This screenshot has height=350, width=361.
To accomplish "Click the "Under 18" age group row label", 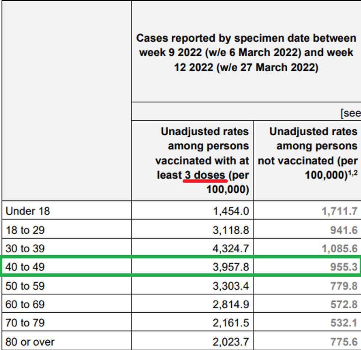I will (28, 211).
